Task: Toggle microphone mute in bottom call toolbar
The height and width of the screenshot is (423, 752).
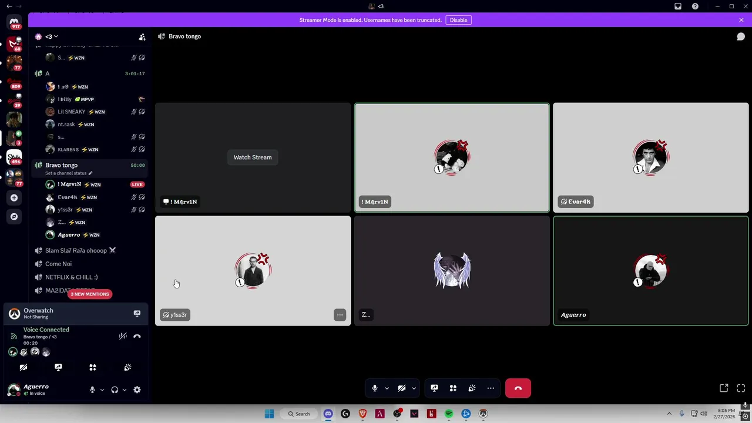Action: (x=374, y=388)
